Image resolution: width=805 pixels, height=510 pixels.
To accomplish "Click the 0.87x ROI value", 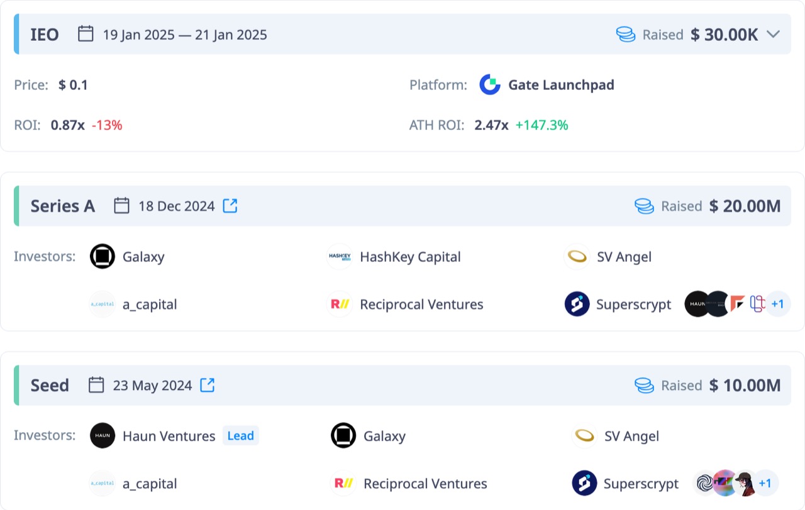I will coord(68,125).
